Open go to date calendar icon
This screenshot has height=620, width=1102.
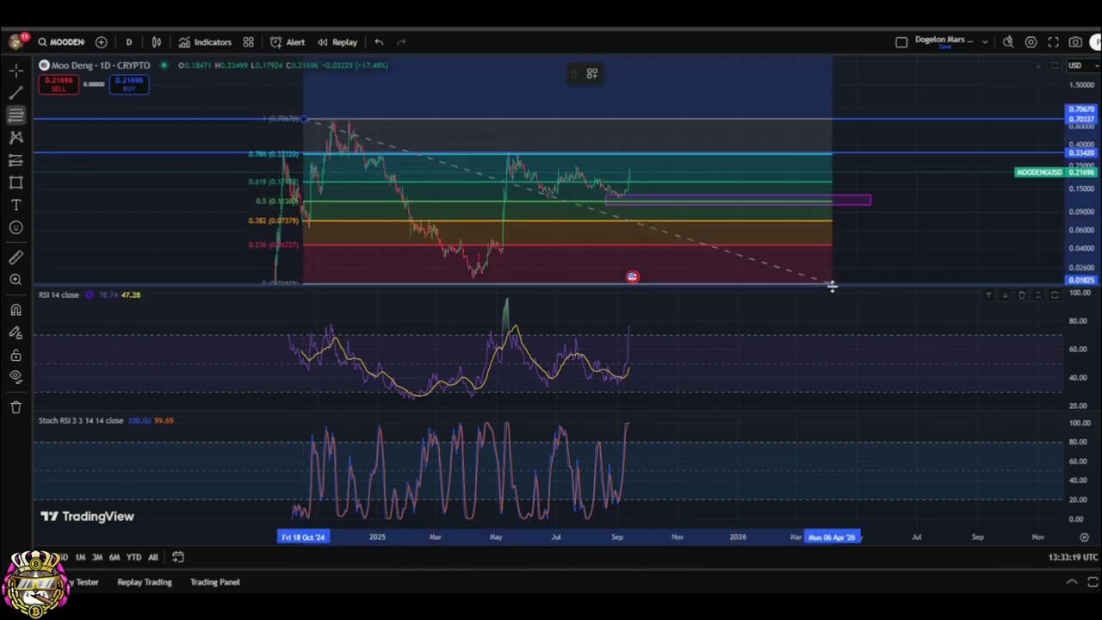pyautogui.click(x=178, y=557)
